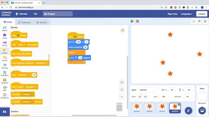The image size is (209, 117).
Task: Select the Variables blocks category
Action: pyautogui.click(x=5, y=81)
